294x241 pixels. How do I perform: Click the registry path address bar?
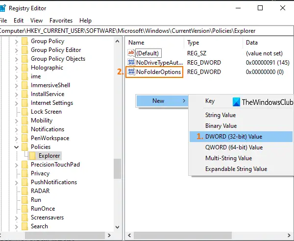click(147, 31)
